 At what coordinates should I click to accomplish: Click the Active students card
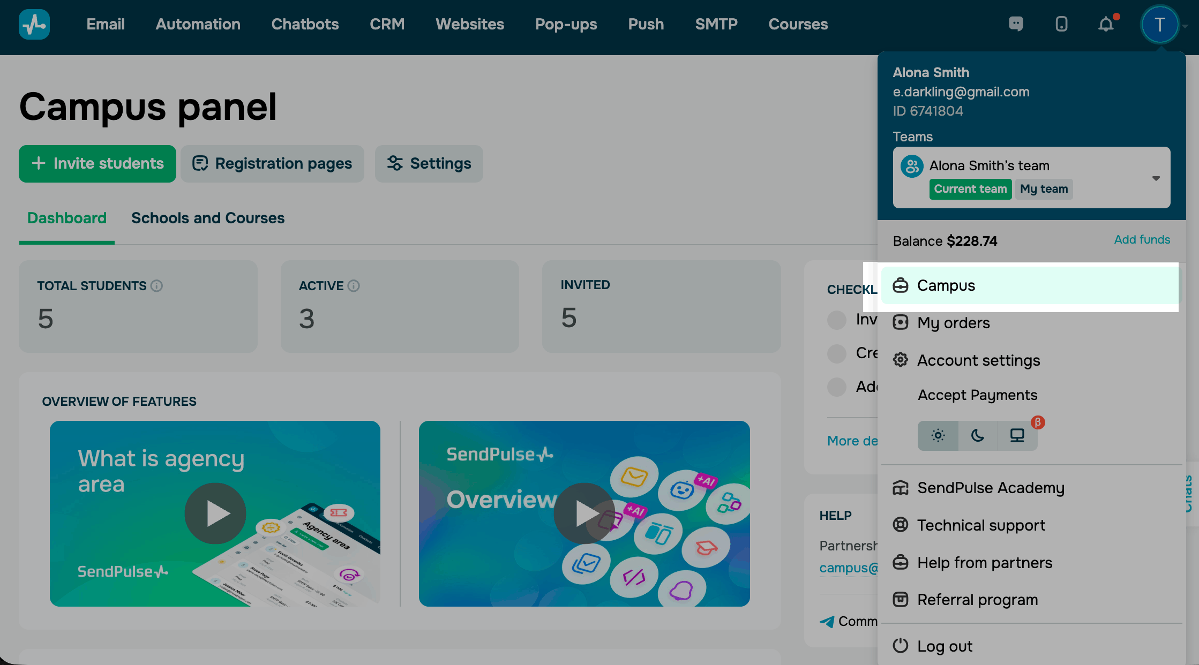(400, 306)
